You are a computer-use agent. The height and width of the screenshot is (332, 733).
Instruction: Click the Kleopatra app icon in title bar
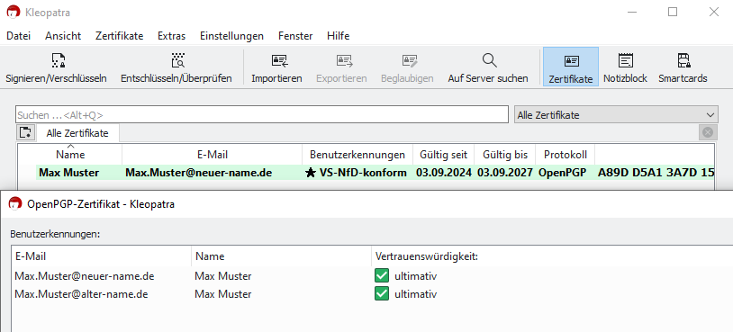coord(14,12)
